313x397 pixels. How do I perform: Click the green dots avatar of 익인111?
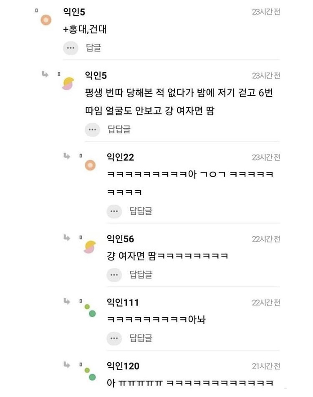click(90, 310)
